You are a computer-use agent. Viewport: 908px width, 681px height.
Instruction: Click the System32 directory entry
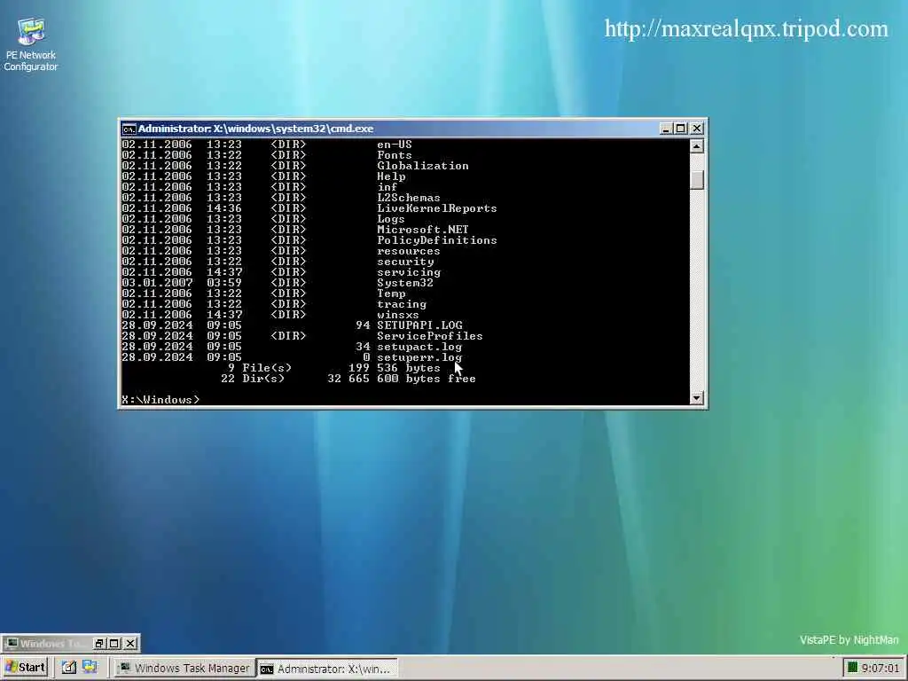tap(404, 283)
